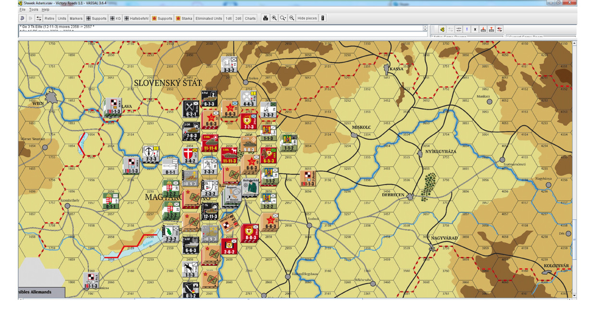The height and width of the screenshot is (333, 615).
Task: Open Soviet Supports with red star icon
Action: (x=162, y=18)
